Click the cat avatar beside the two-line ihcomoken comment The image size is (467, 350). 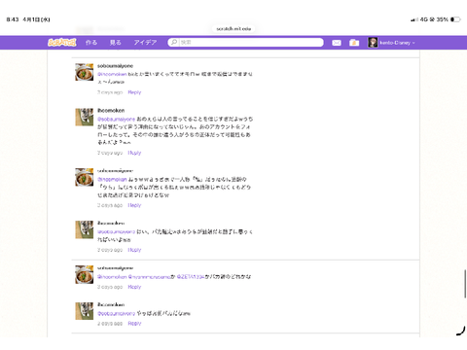pos(85,229)
